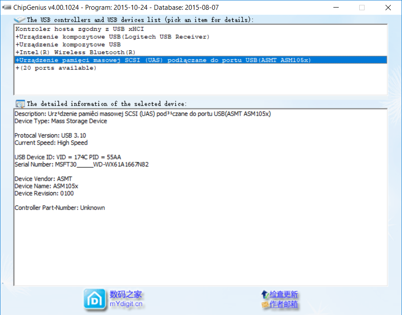Click the ChipGenius app icon in title bar
402x315 pixels.
pyautogui.click(x=6, y=8)
